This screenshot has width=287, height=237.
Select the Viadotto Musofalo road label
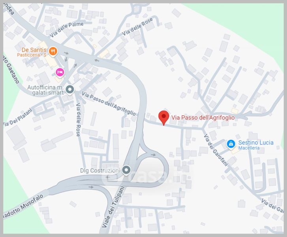[23, 206]
